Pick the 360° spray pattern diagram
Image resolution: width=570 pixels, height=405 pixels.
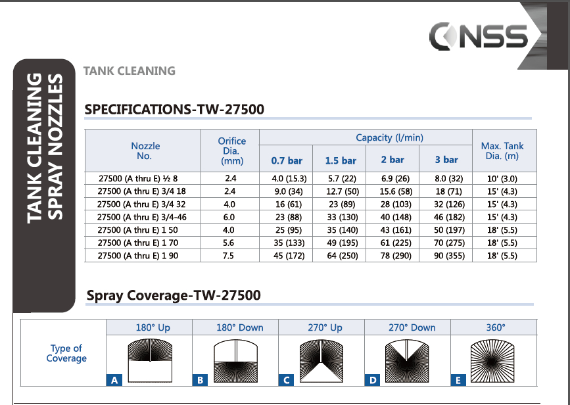tap(495, 360)
